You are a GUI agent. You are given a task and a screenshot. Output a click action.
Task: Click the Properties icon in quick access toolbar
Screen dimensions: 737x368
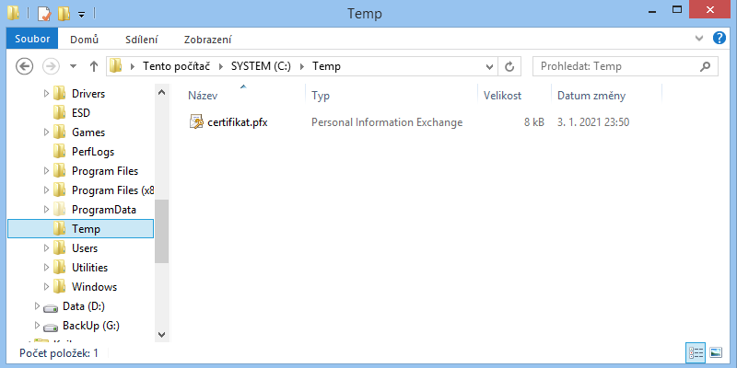(43, 14)
